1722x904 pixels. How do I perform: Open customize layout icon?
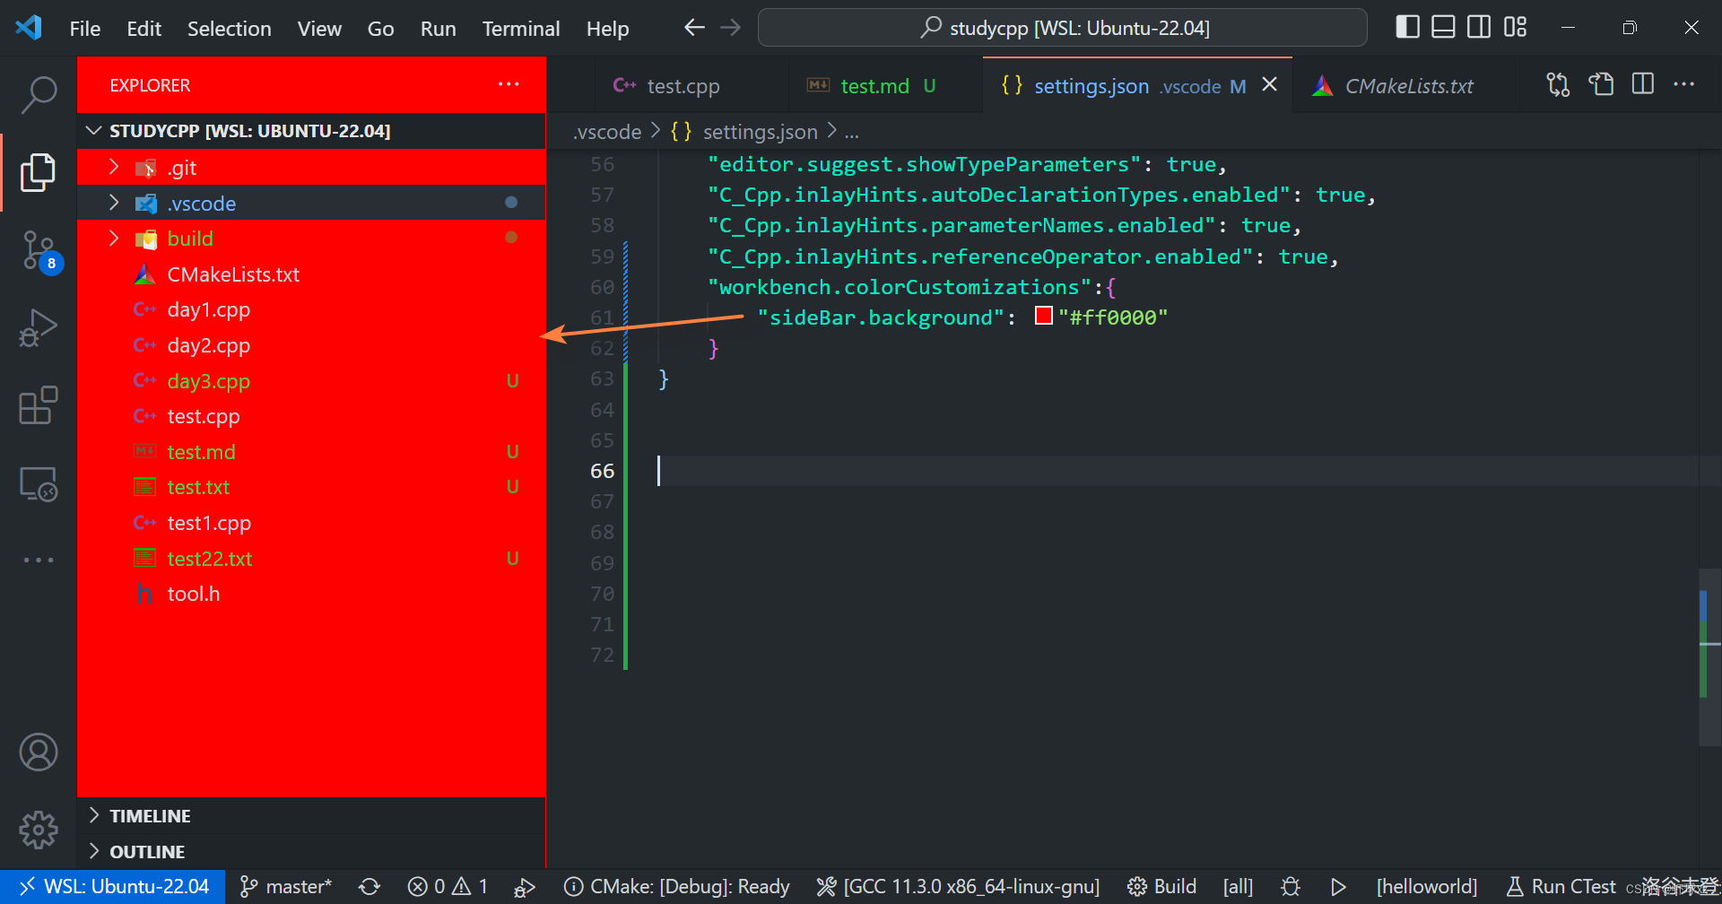pos(1515,28)
